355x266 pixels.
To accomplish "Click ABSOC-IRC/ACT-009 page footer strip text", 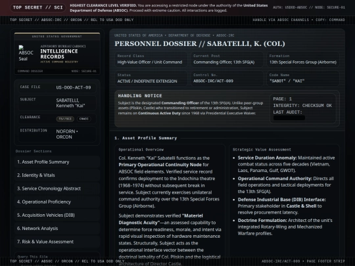I will (303, 261).
